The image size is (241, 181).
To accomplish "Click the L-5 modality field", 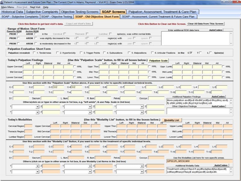I will 222,147.
